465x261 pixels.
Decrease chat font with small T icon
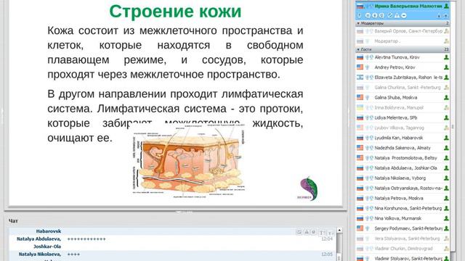pyautogui.click(x=331, y=233)
